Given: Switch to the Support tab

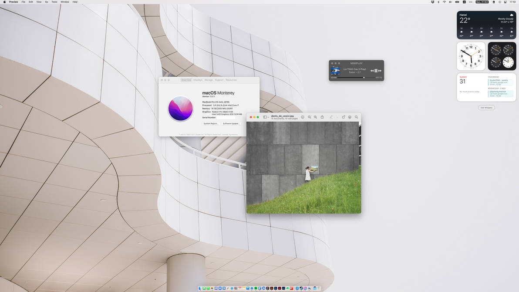Looking at the screenshot, I should click(219, 80).
